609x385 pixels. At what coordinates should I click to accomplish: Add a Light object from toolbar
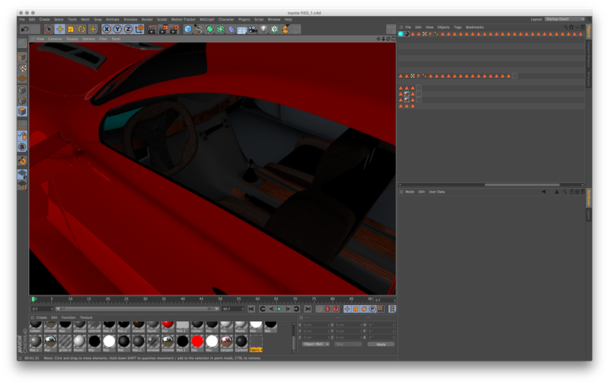pos(263,29)
